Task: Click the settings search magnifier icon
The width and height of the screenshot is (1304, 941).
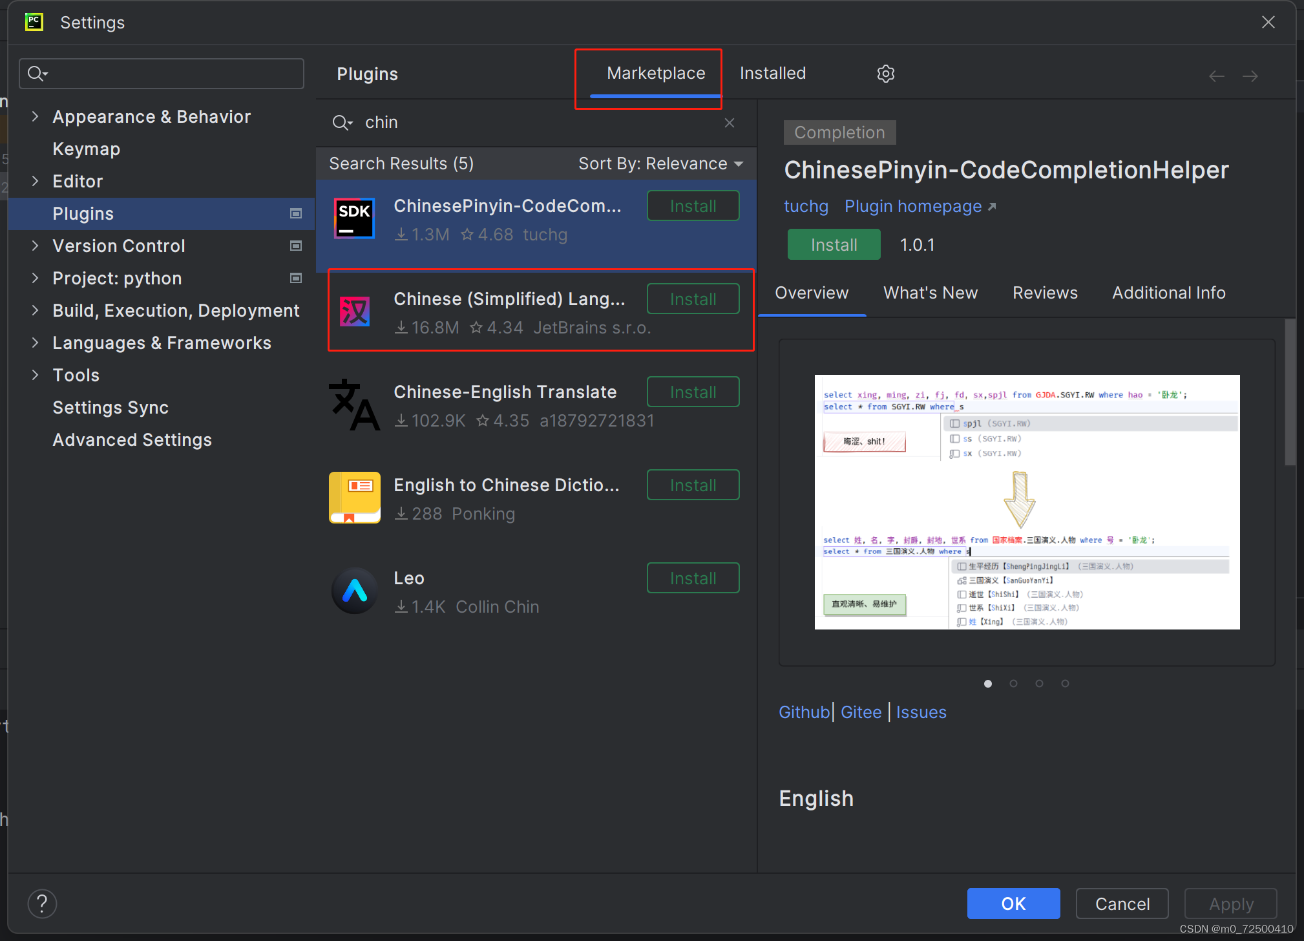Action: [x=37, y=74]
